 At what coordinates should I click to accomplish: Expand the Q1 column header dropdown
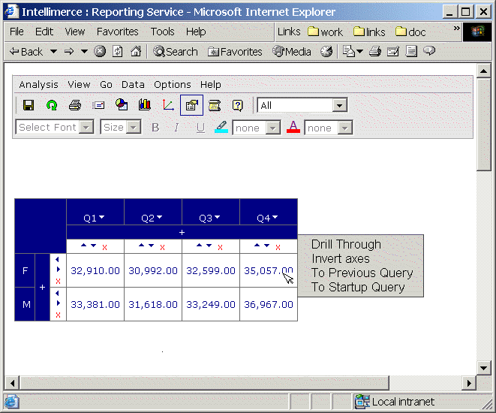[x=102, y=217]
